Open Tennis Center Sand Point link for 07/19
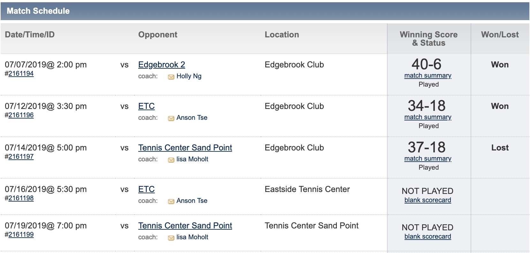Viewport: 530px width, 253px height. point(185,226)
